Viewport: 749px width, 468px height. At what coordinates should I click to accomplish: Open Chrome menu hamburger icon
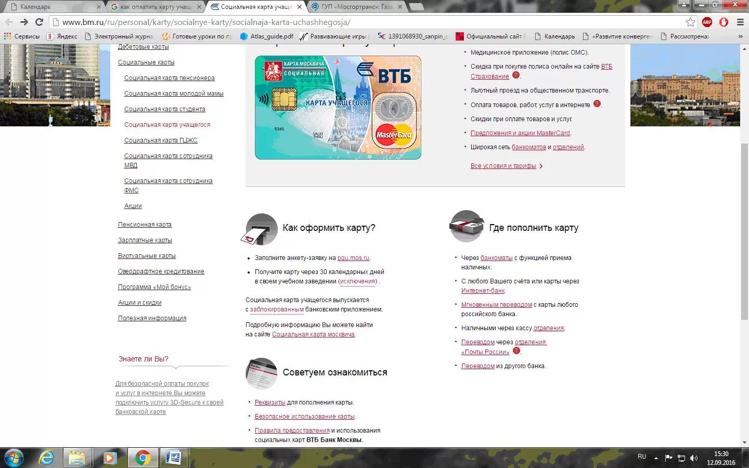tap(740, 22)
